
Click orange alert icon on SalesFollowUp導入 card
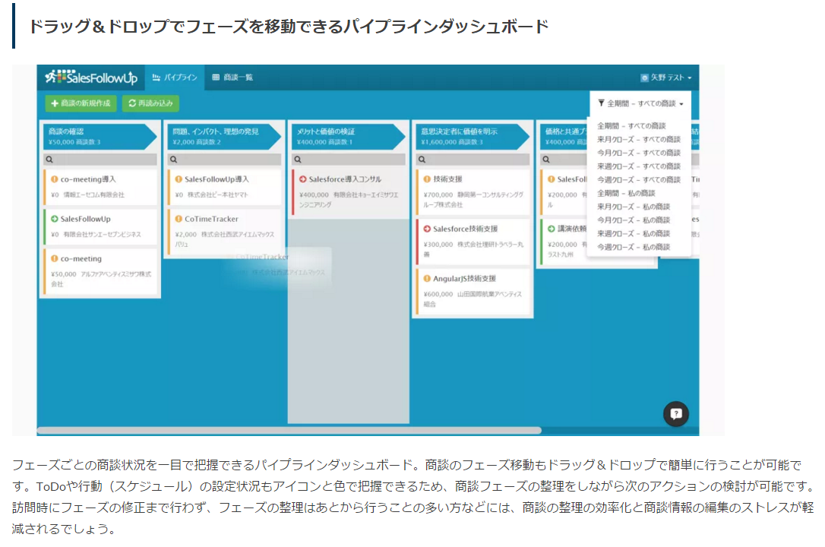(x=179, y=179)
